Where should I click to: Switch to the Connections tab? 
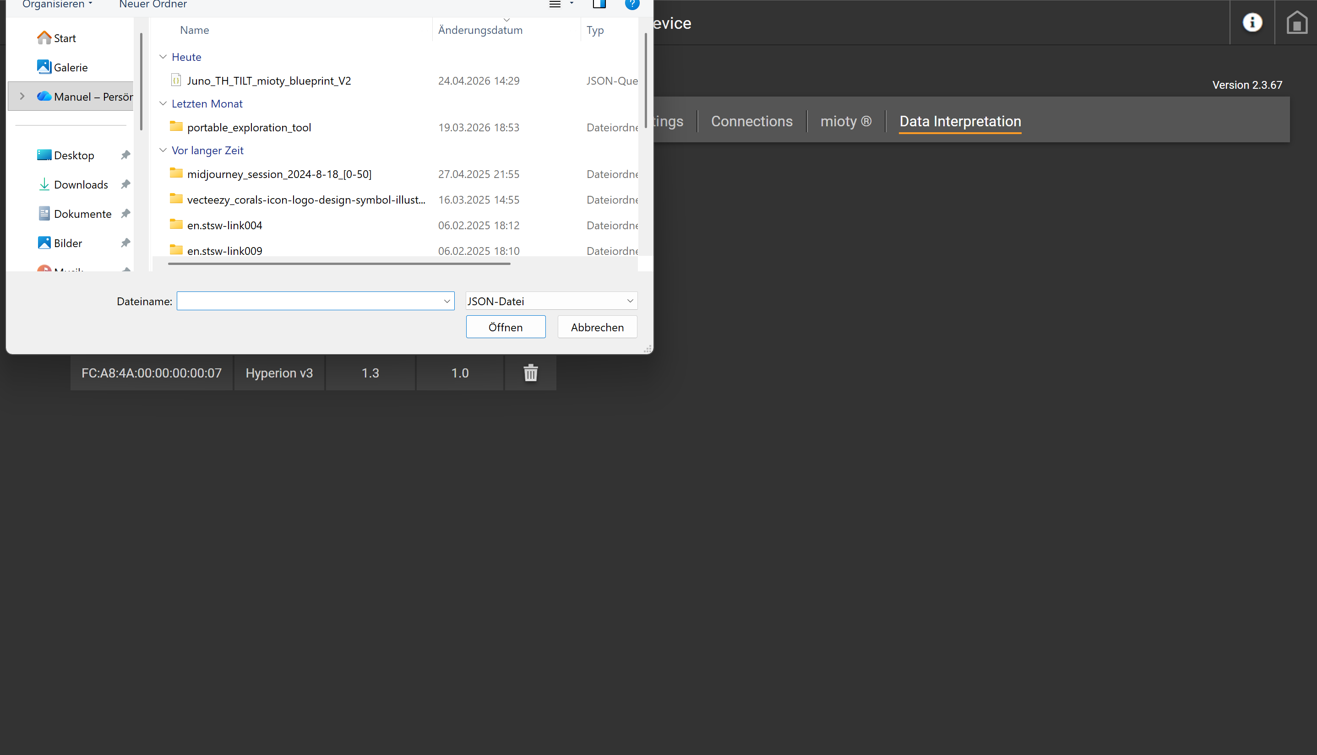pyautogui.click(x=751, y=121)
